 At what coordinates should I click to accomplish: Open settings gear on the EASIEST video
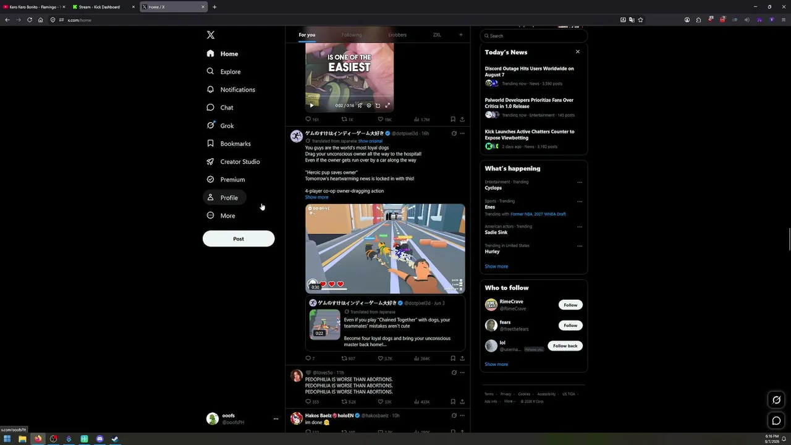pos(369,105)
